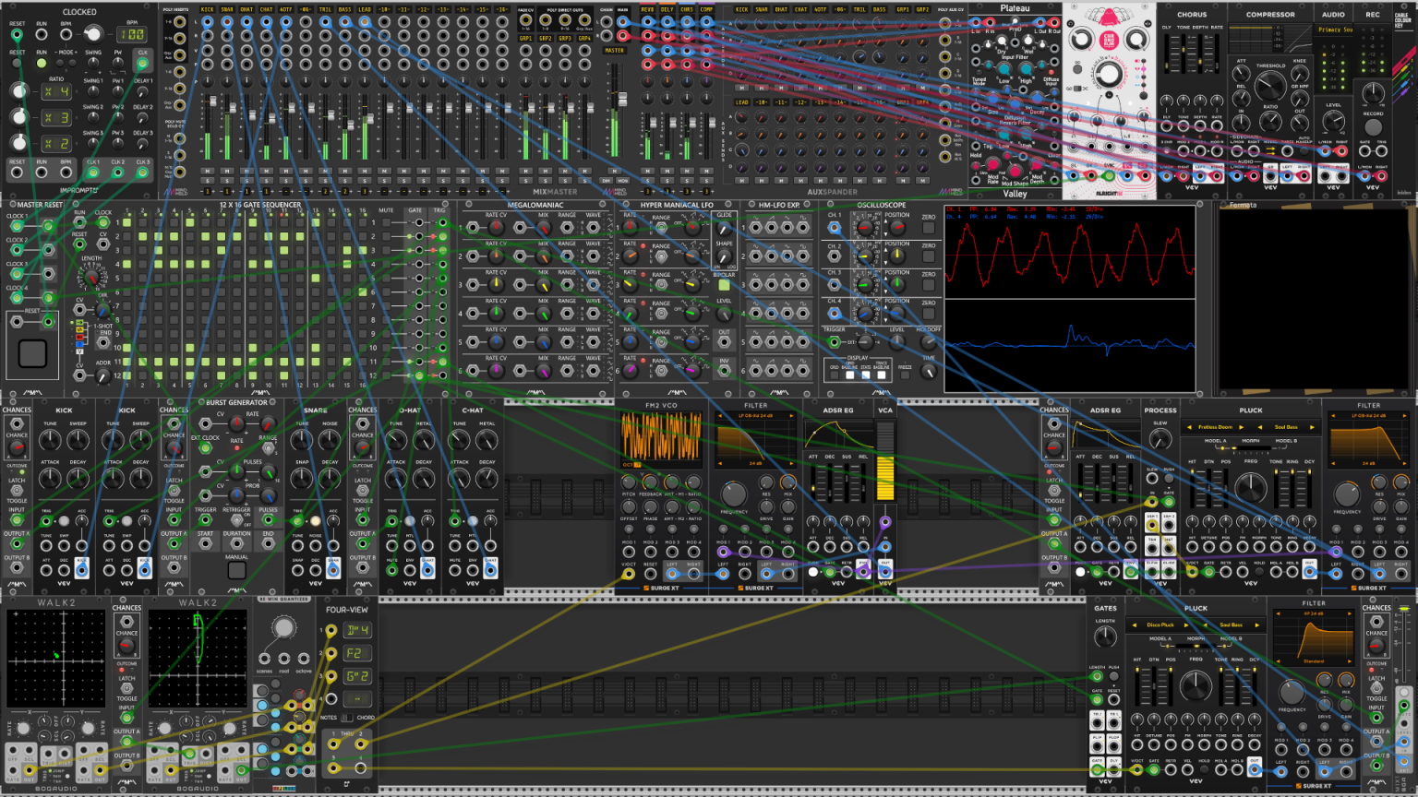This screenshot has height=797, width=1418.
Task: Click the Master Reset CLOCK 1 input jack
Action: pos(17,226)
